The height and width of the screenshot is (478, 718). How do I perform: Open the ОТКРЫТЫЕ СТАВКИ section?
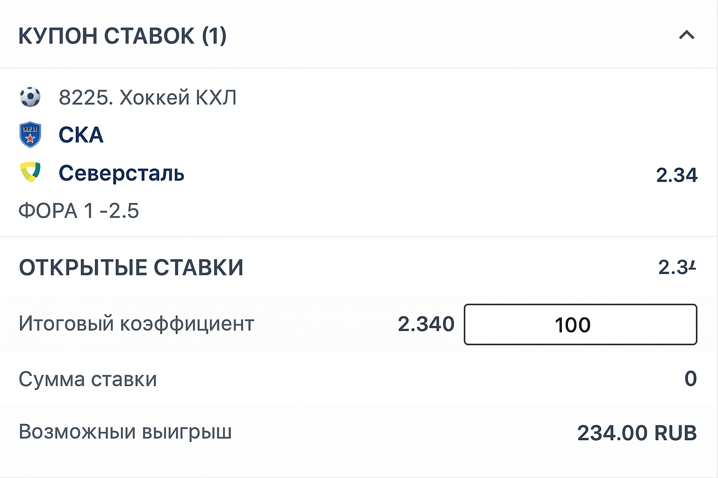pyautogui.click(x=131, y=267)
